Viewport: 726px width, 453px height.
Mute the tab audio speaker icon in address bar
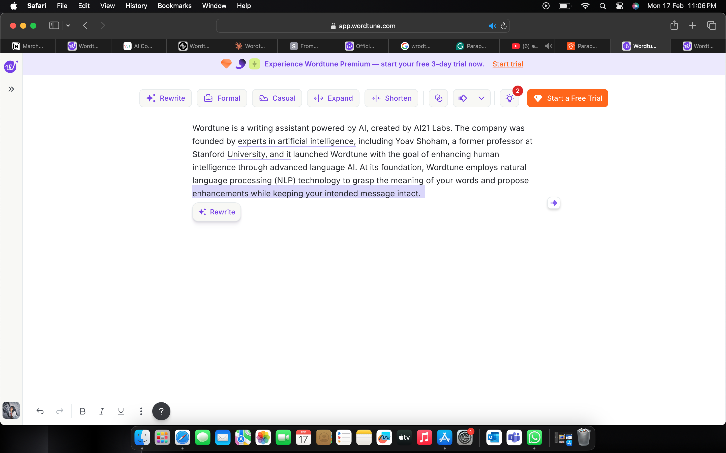pos(492,26)
